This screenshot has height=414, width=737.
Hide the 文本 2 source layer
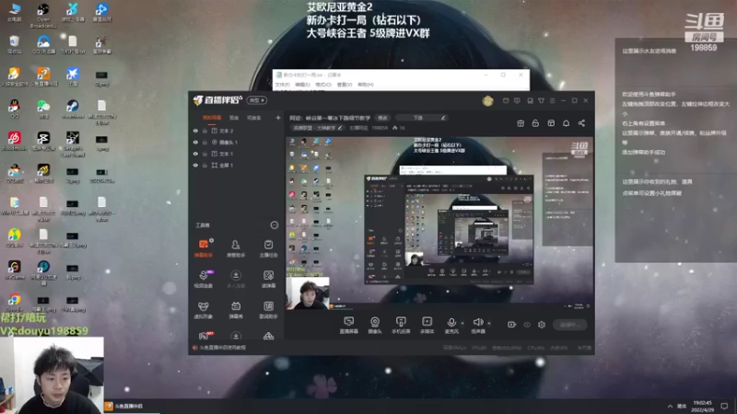(x=195, y=131)
